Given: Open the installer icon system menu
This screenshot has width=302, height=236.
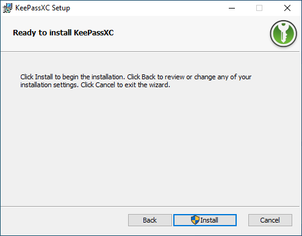Looking at the screenshot, I should click(7, 8).
